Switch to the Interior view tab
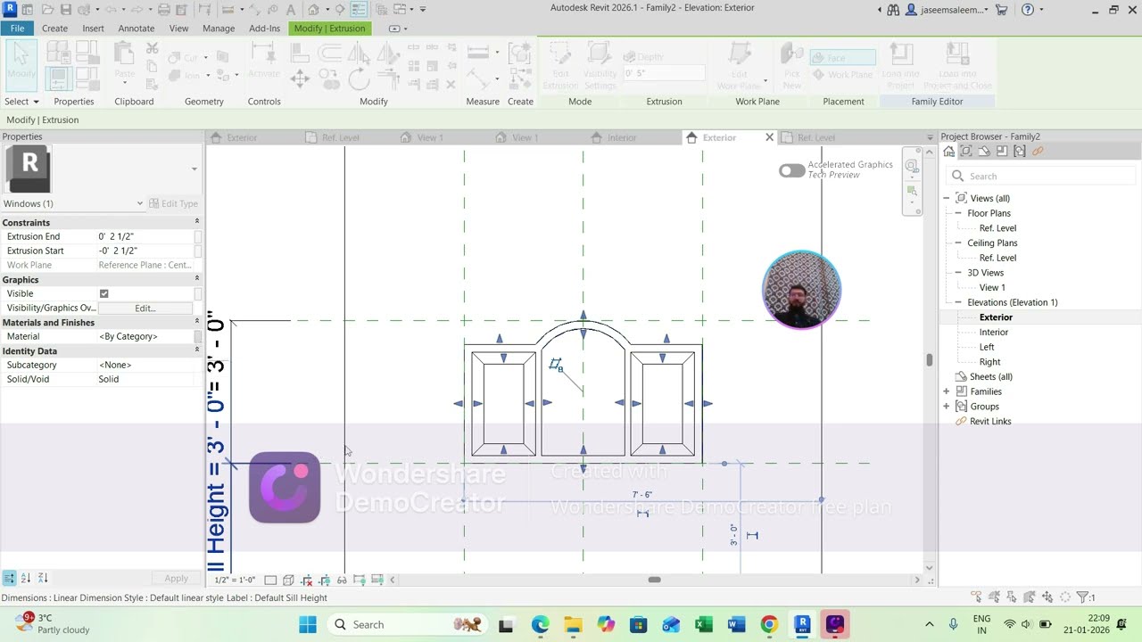Viewport: 1142px width, 642px height. pos(621,137)
